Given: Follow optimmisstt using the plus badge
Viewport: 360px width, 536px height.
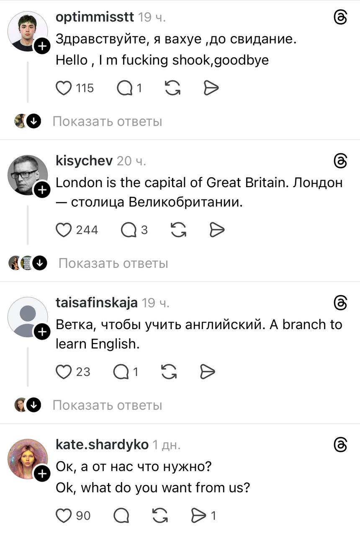Looking at the screenshot, I should point(42,47).
